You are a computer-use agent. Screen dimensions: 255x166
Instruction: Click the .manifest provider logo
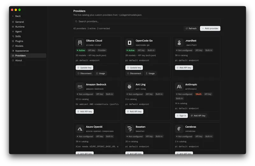point(179,43)
